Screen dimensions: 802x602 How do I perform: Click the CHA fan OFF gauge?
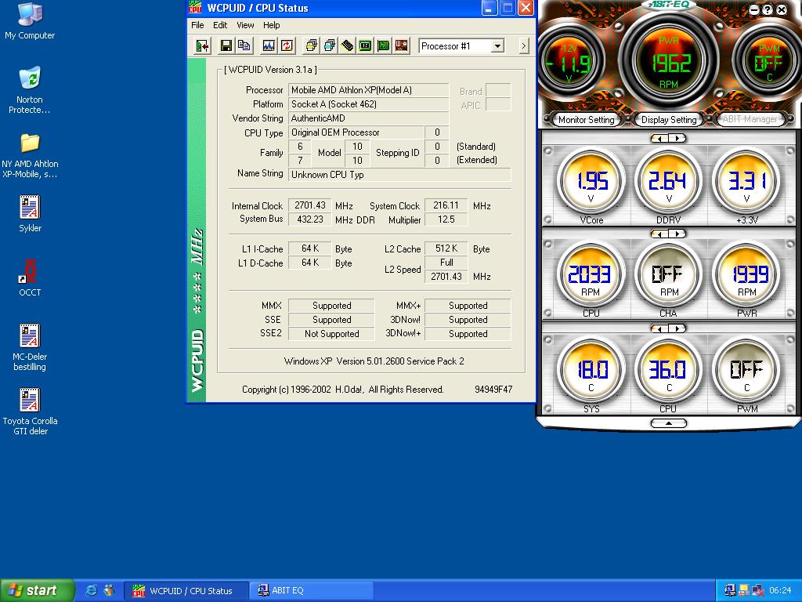coord(669,277)
